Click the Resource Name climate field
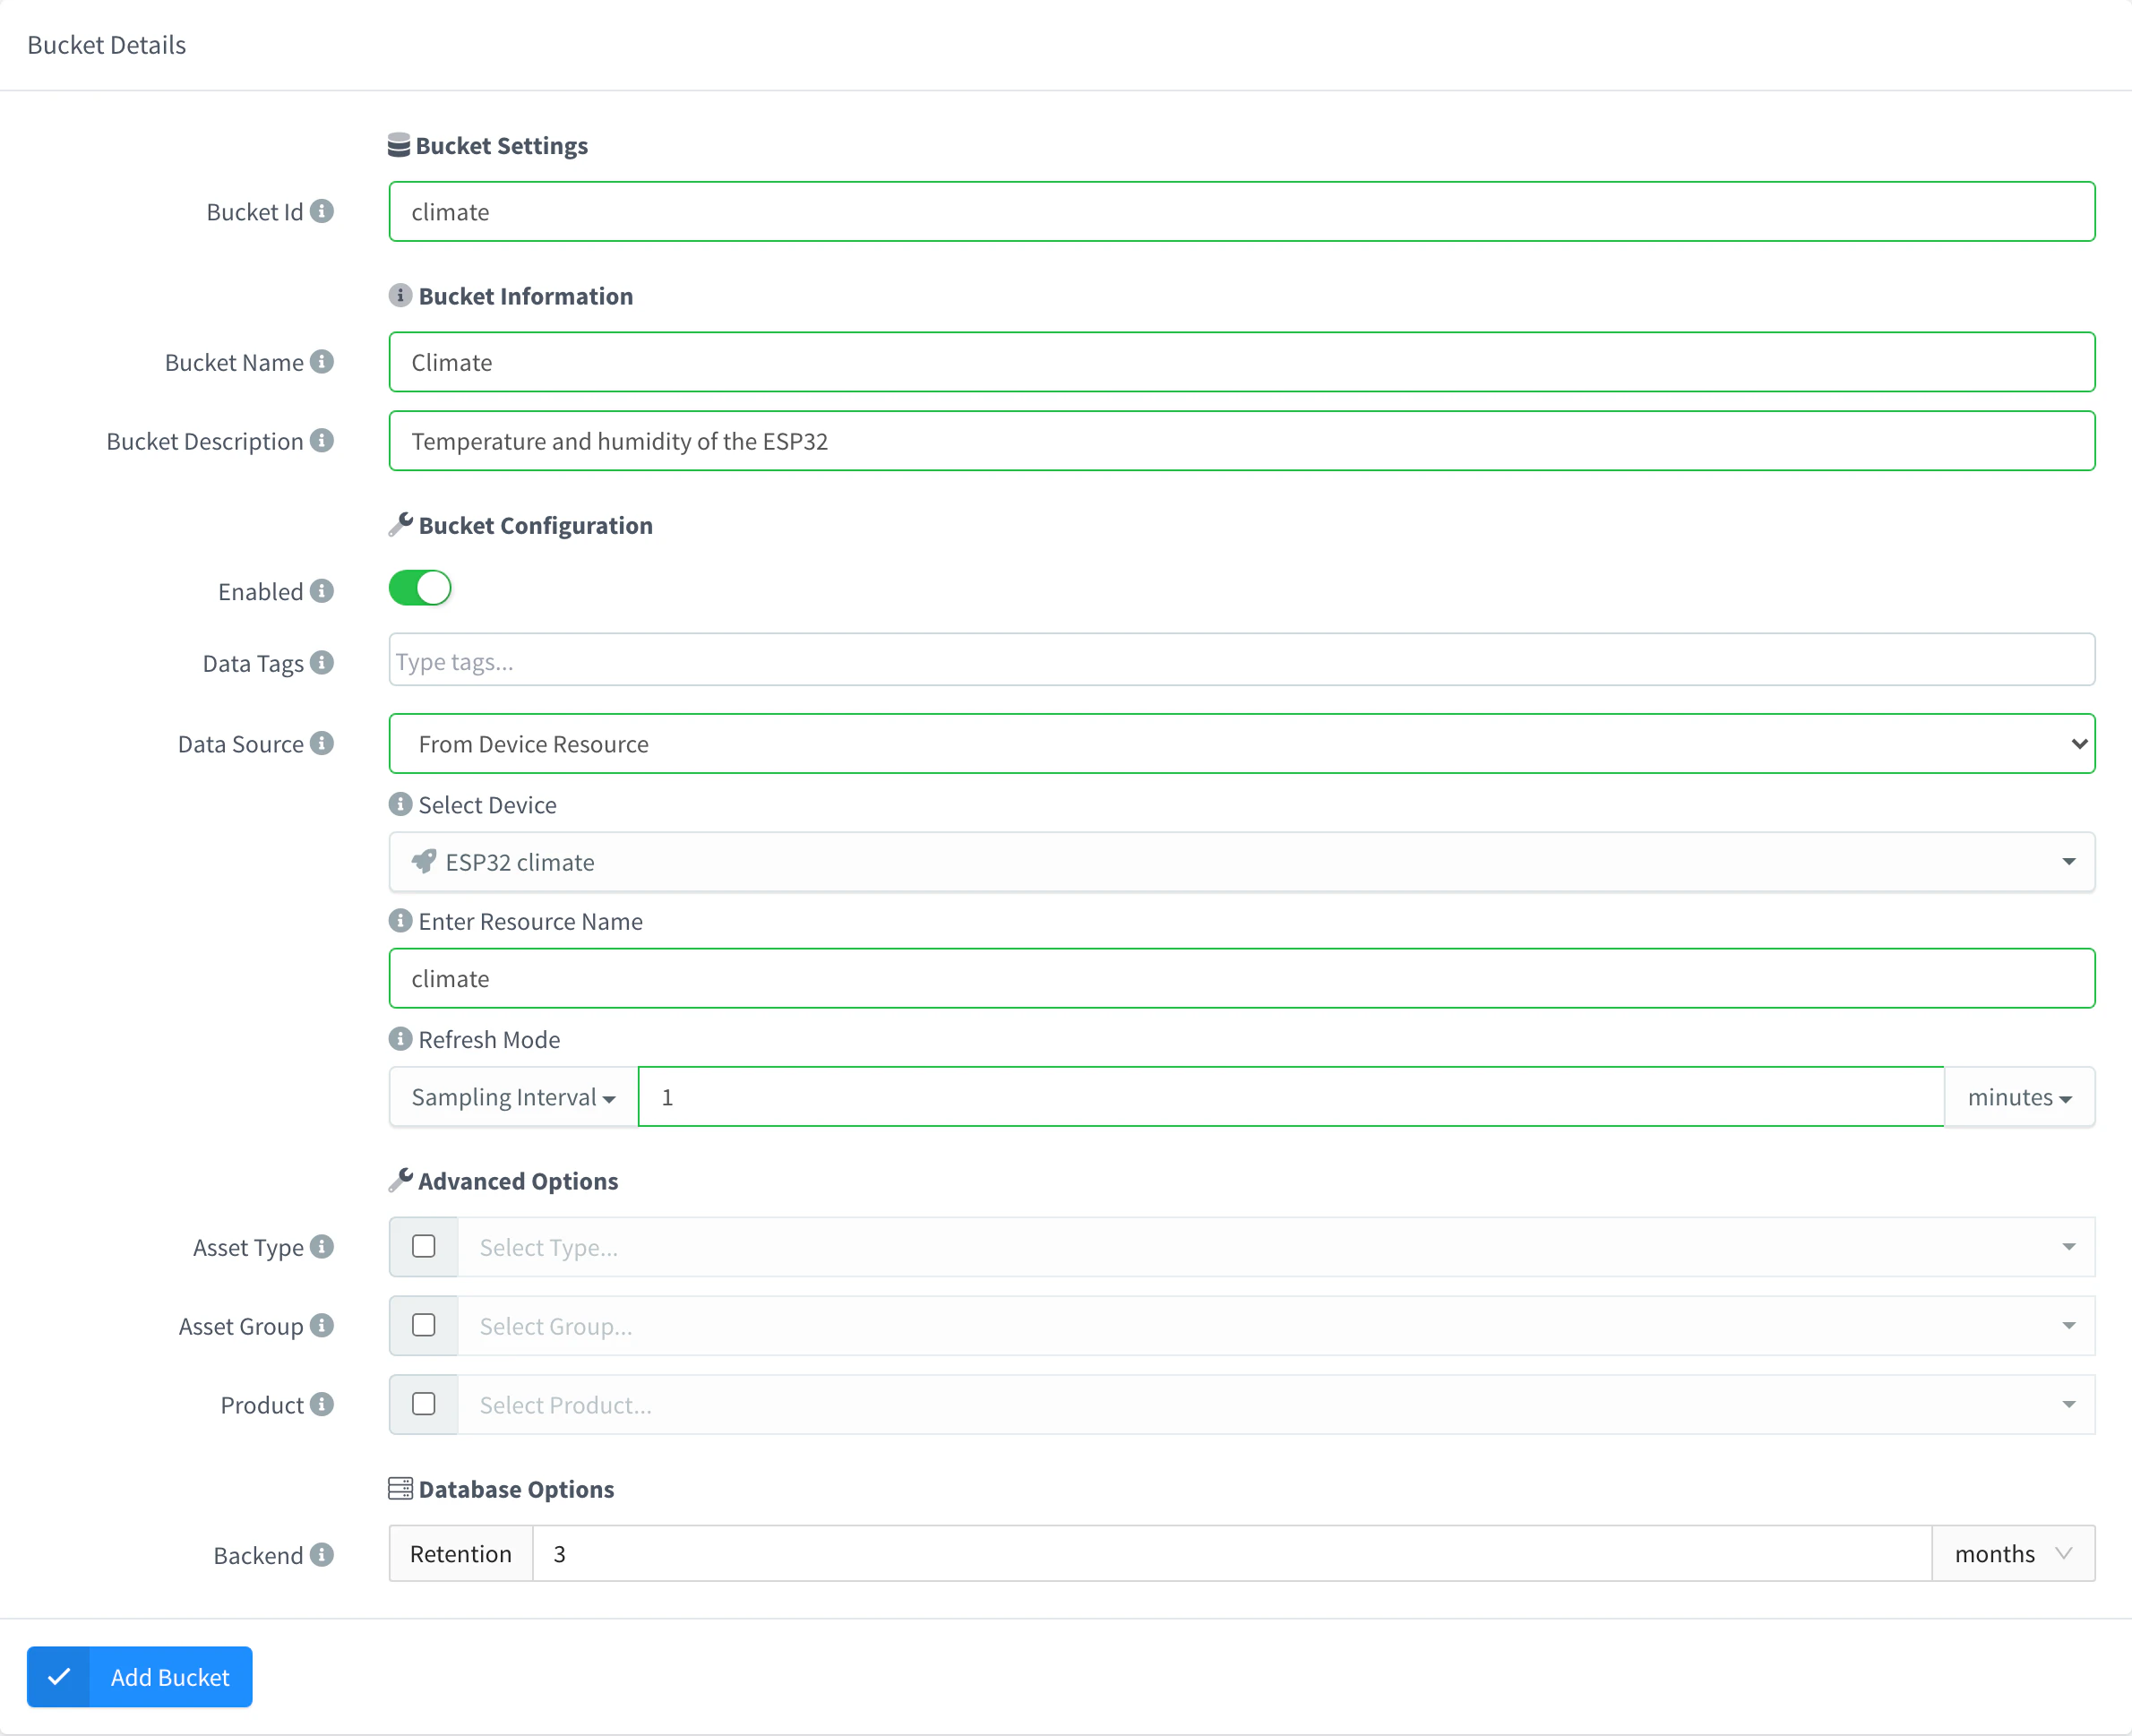 (1242, 978)
